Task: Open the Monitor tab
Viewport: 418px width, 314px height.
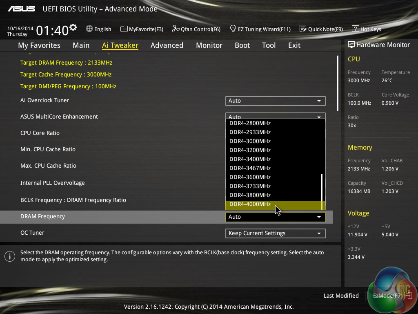Action: point(209,45)
